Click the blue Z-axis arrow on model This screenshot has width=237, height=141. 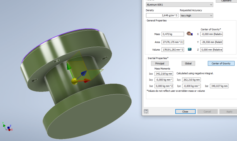pos(84,73)
